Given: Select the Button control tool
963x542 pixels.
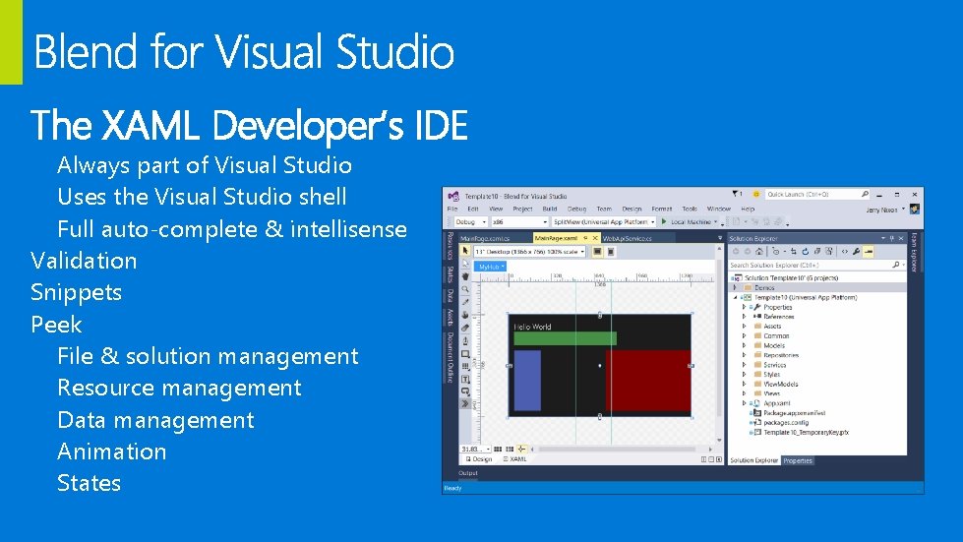Looking at the screenshot, I should click(x=465, y=391).
